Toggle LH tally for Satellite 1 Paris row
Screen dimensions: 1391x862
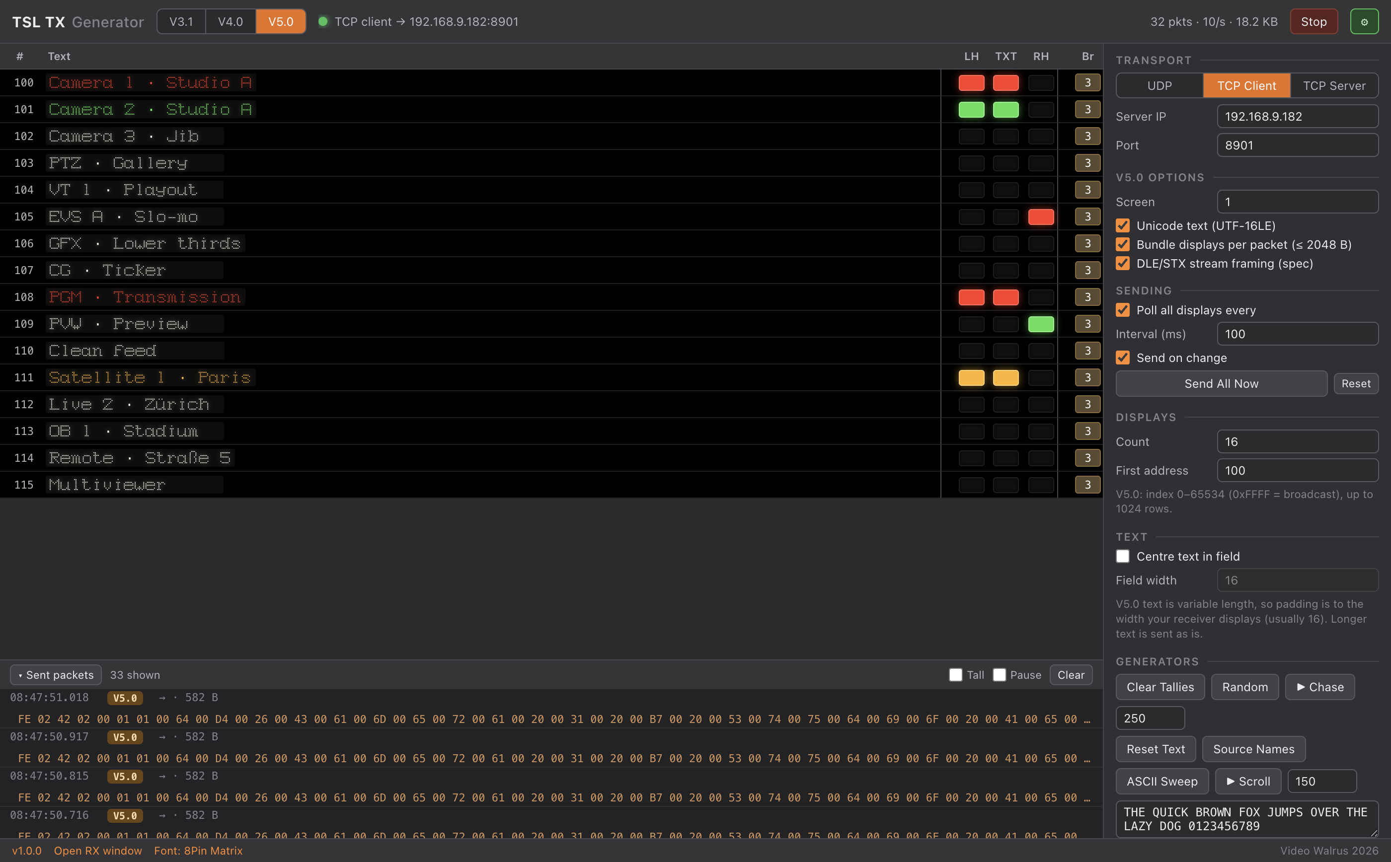pos(971,377)
